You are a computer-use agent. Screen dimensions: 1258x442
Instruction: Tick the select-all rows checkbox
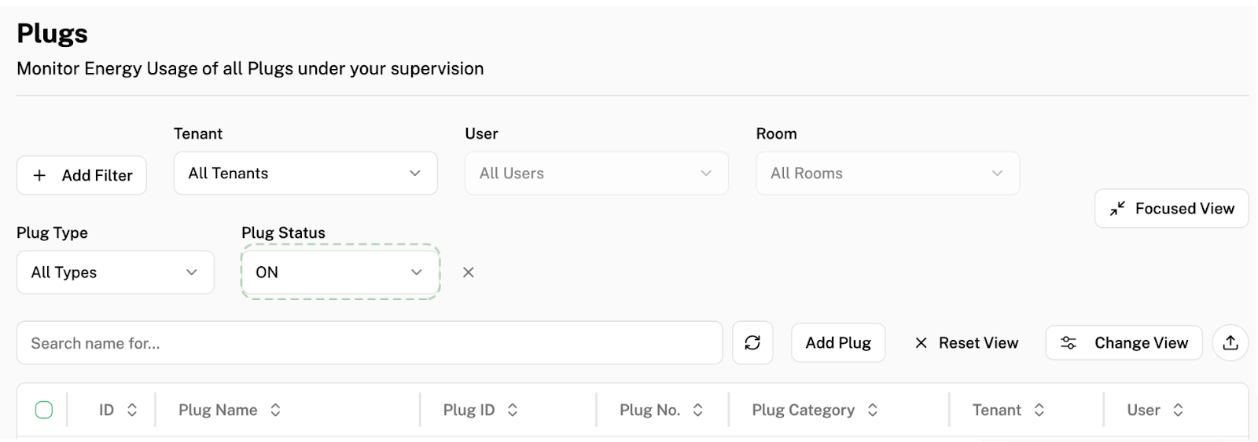44,410
